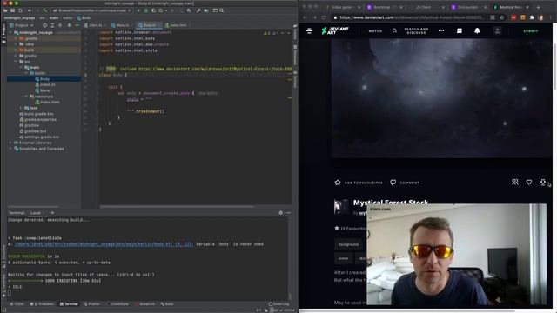Image resolution: width=557 pixels, height=313 pixels.
Task: Click the DeviantArt search magnifier icon
Action: 394,31
